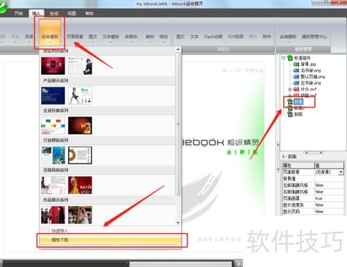Select the 标准组件 root node

coord(303,58)
